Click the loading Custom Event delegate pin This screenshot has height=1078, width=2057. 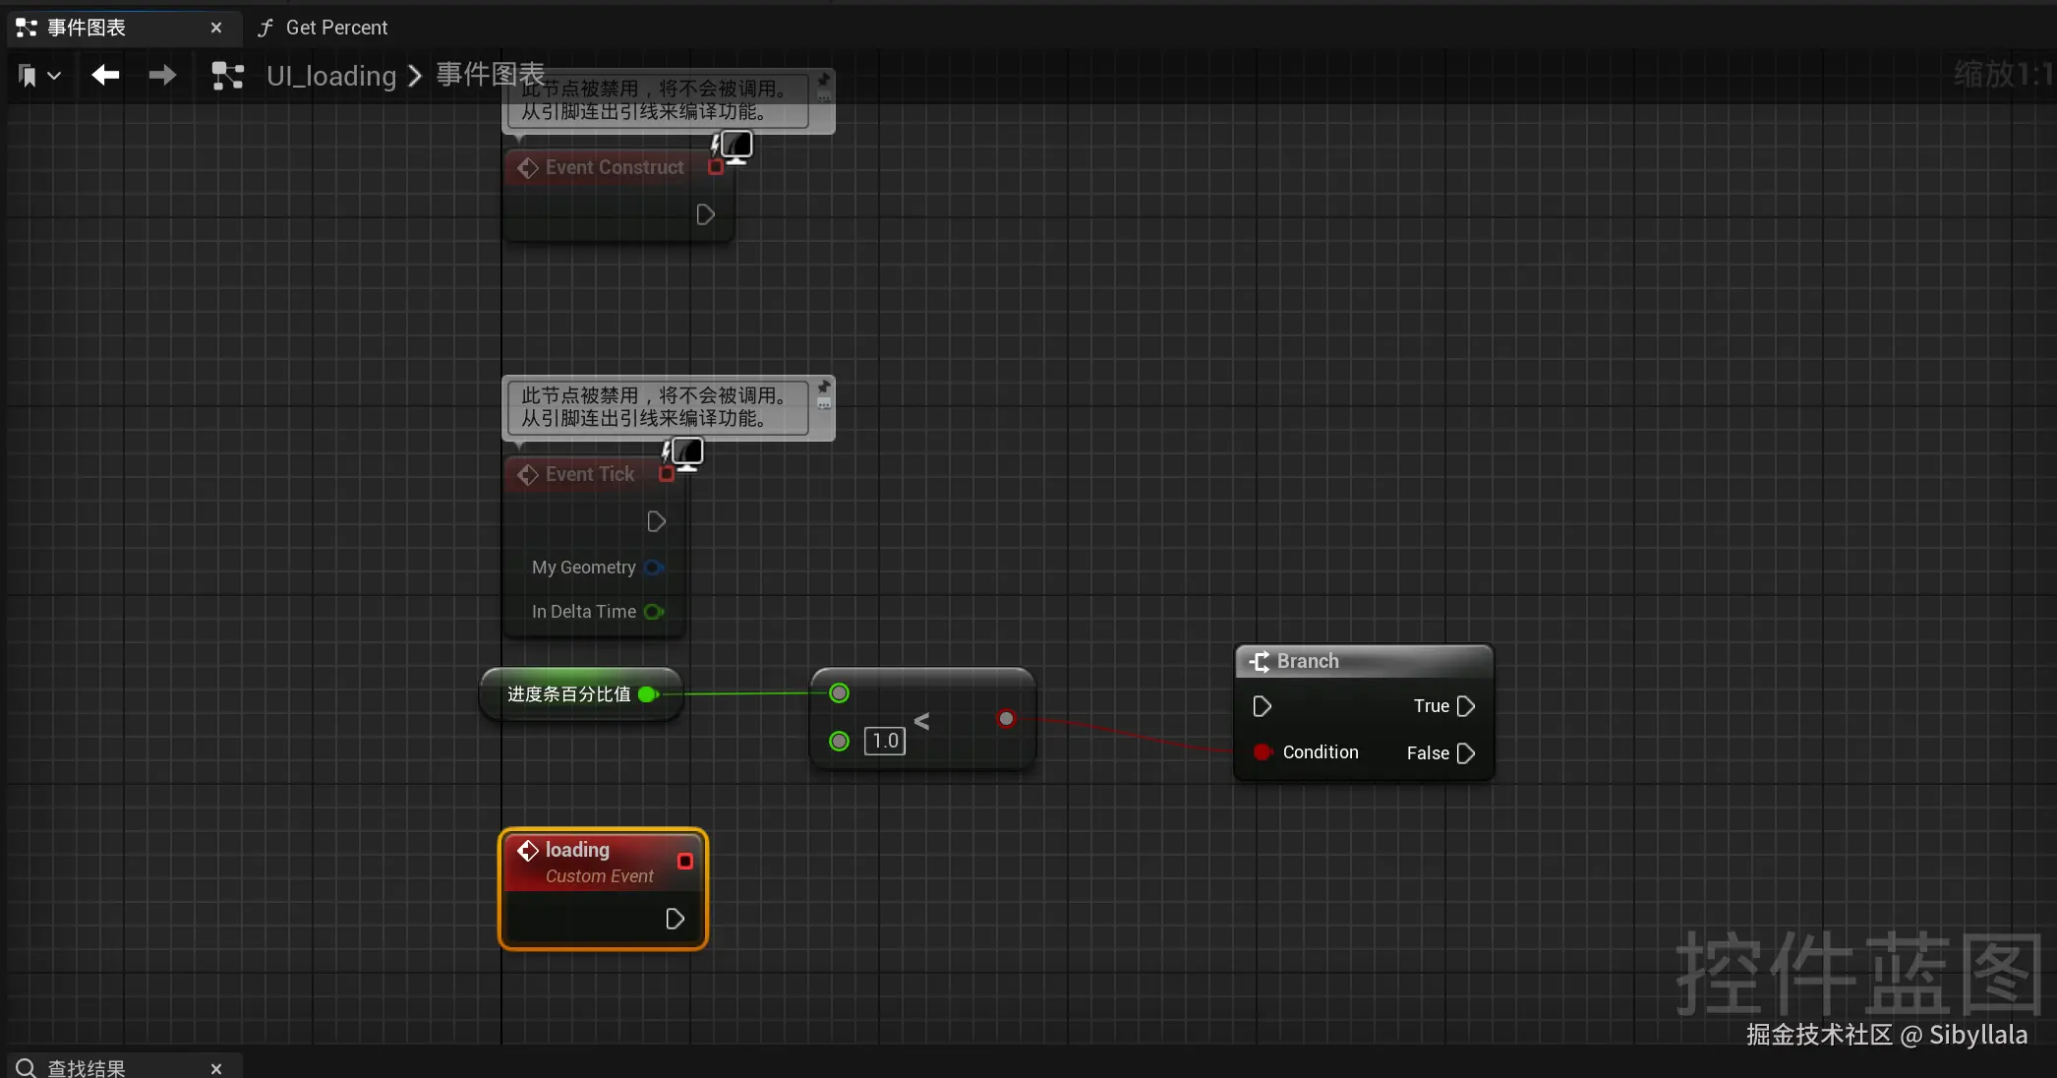(x=685, y=862)
